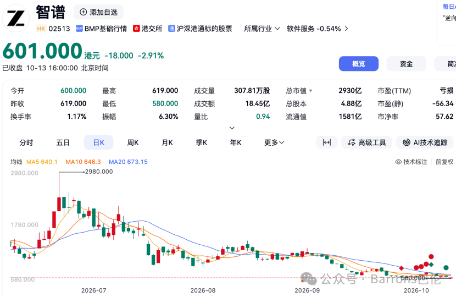The image size is (456, 297).
Task: Switch chart to 分时 view
Action: click(x=26, y=142)
